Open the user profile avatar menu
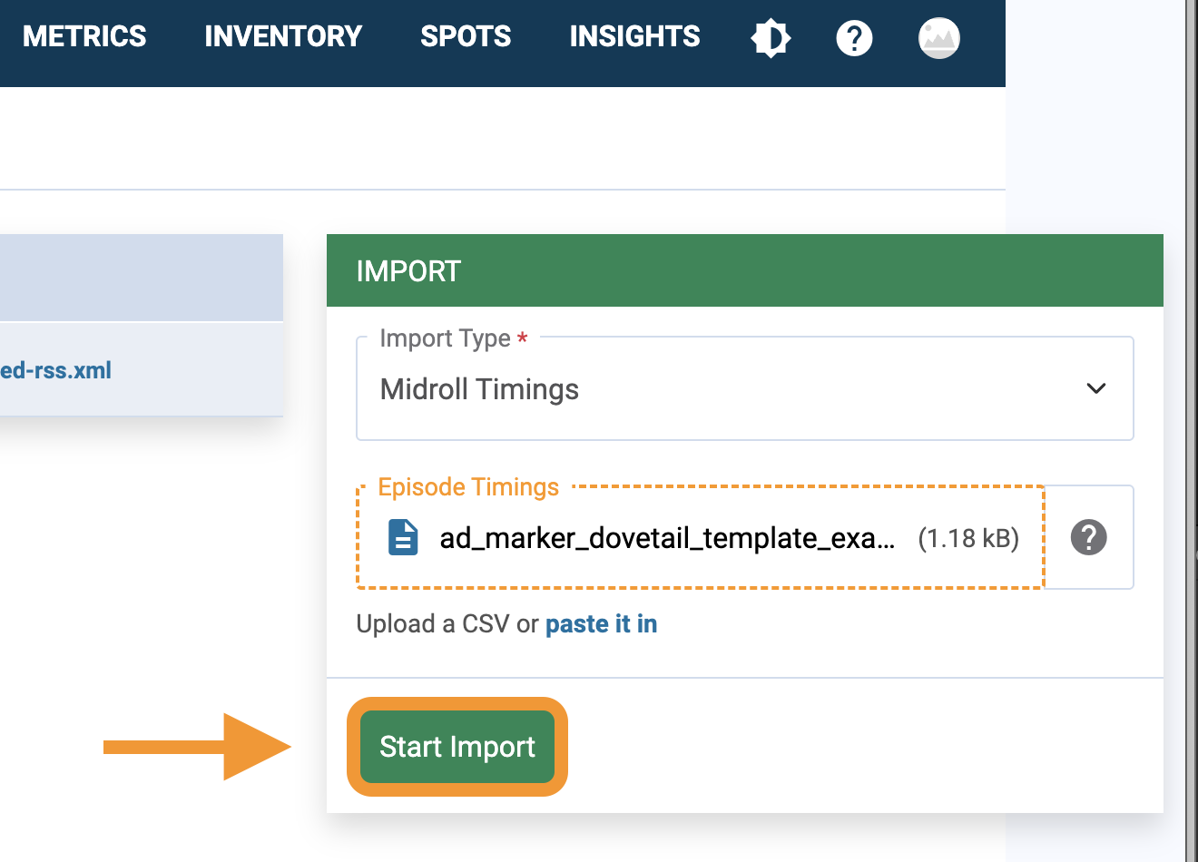Screen dimensions: 1198x862 938,38
